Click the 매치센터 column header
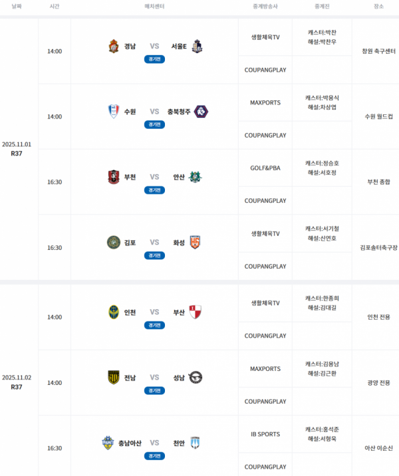 tap(154, 6)
